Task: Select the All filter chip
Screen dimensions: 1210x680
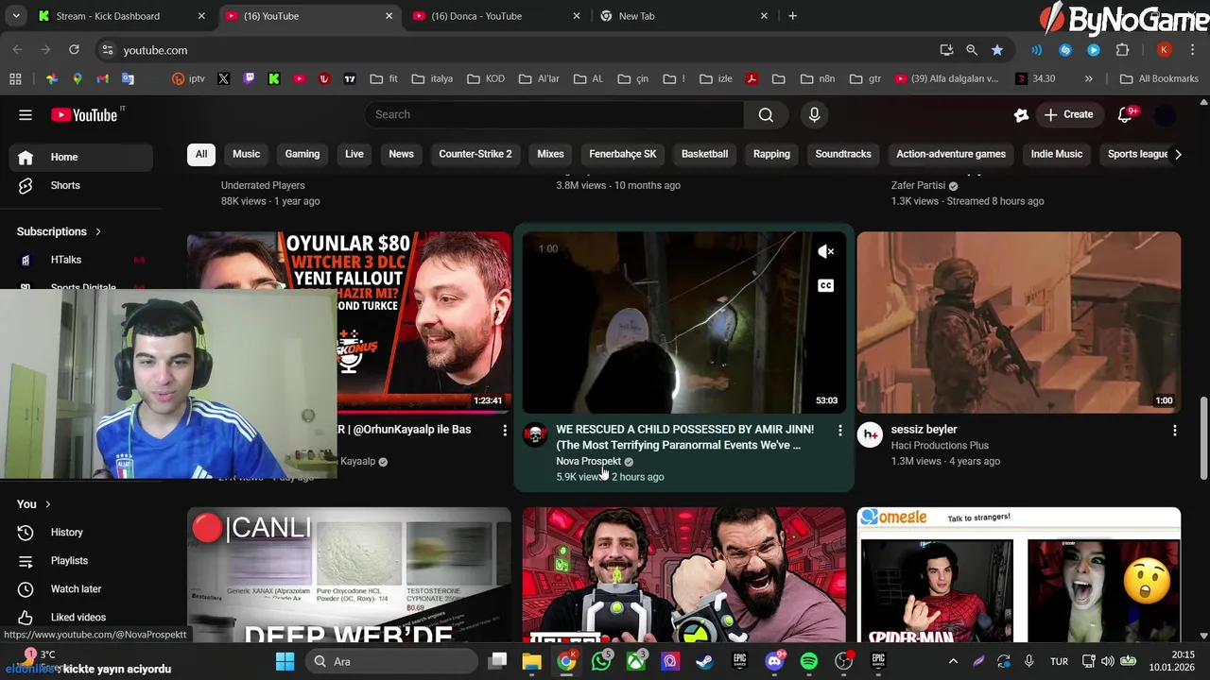Action: (x=201, y=154)
